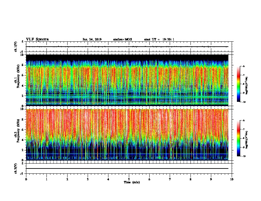Click the "4" kHz tick on ch.2 axis

coord(23,140)
